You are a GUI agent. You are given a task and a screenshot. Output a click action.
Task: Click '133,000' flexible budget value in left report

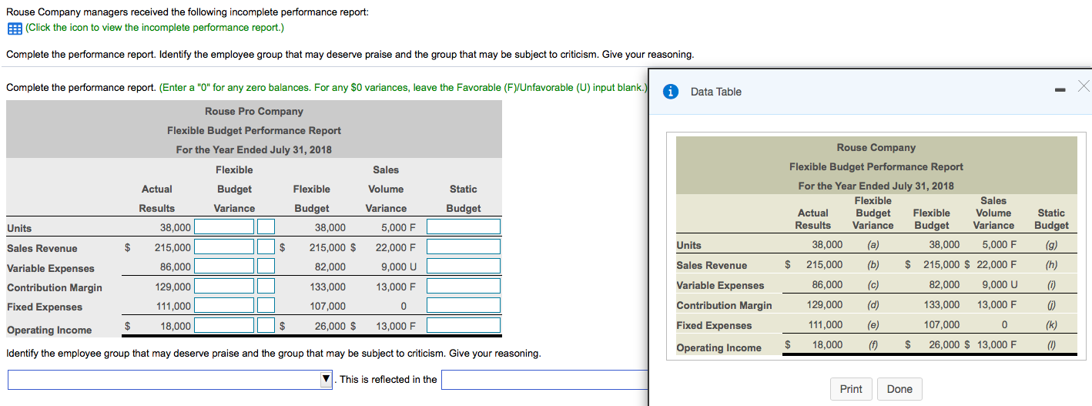tap(327, 287)
